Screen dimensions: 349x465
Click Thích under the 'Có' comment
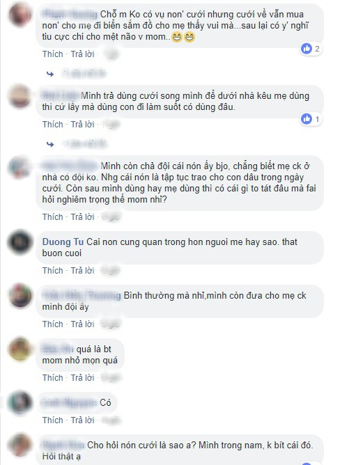[x=52, y=420]
